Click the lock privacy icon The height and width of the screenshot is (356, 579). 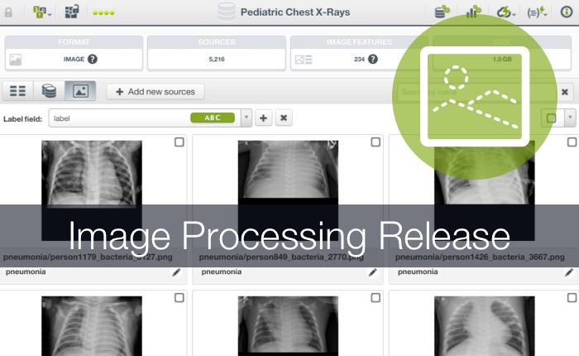(x=8, y=12)
